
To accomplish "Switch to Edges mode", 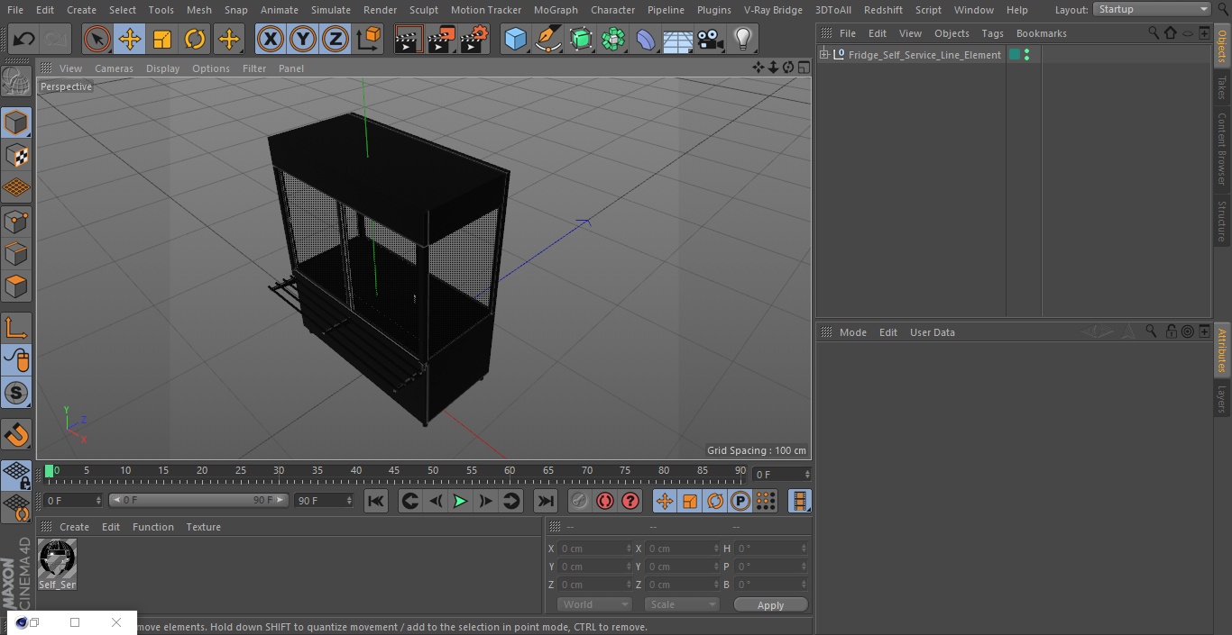I will coord(16,254).
